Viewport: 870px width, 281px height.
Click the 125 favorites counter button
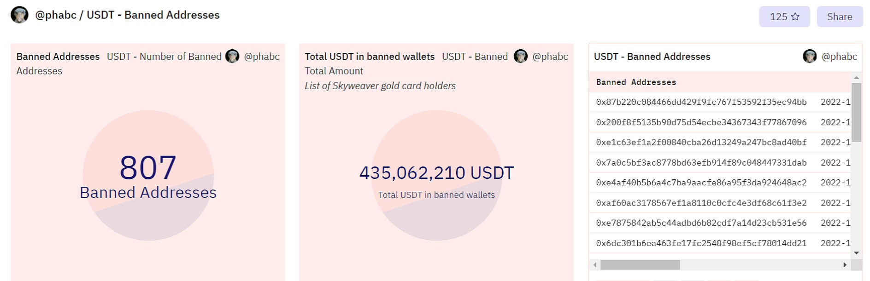click(784, 17)
